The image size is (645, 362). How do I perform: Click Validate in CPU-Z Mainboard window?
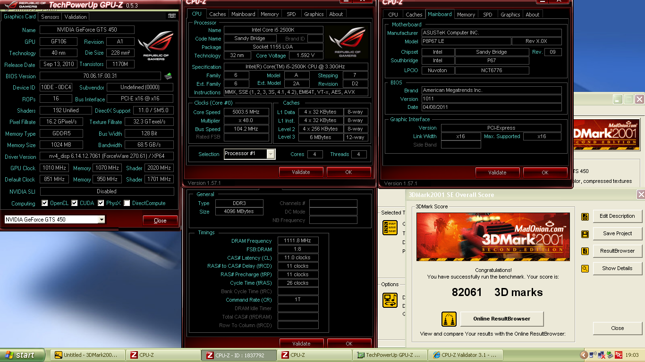click(497, 173)
